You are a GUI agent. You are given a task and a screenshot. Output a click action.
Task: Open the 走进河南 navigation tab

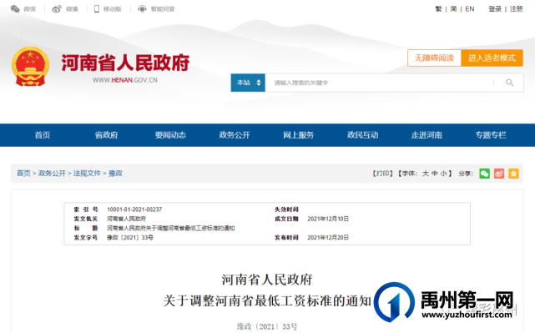pyautogui.click(x=426, y=134)
